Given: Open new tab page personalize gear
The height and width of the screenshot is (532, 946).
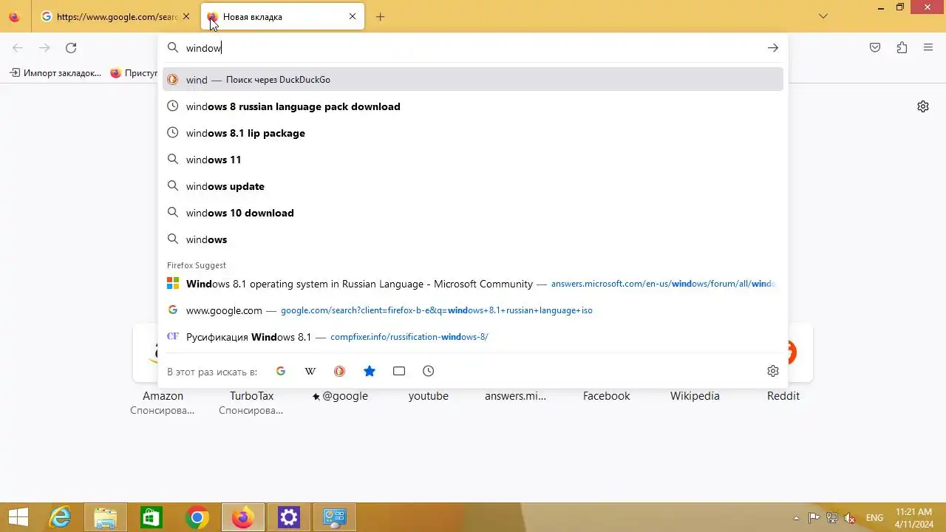Looking at the screenshot, I should click(923, 106).
